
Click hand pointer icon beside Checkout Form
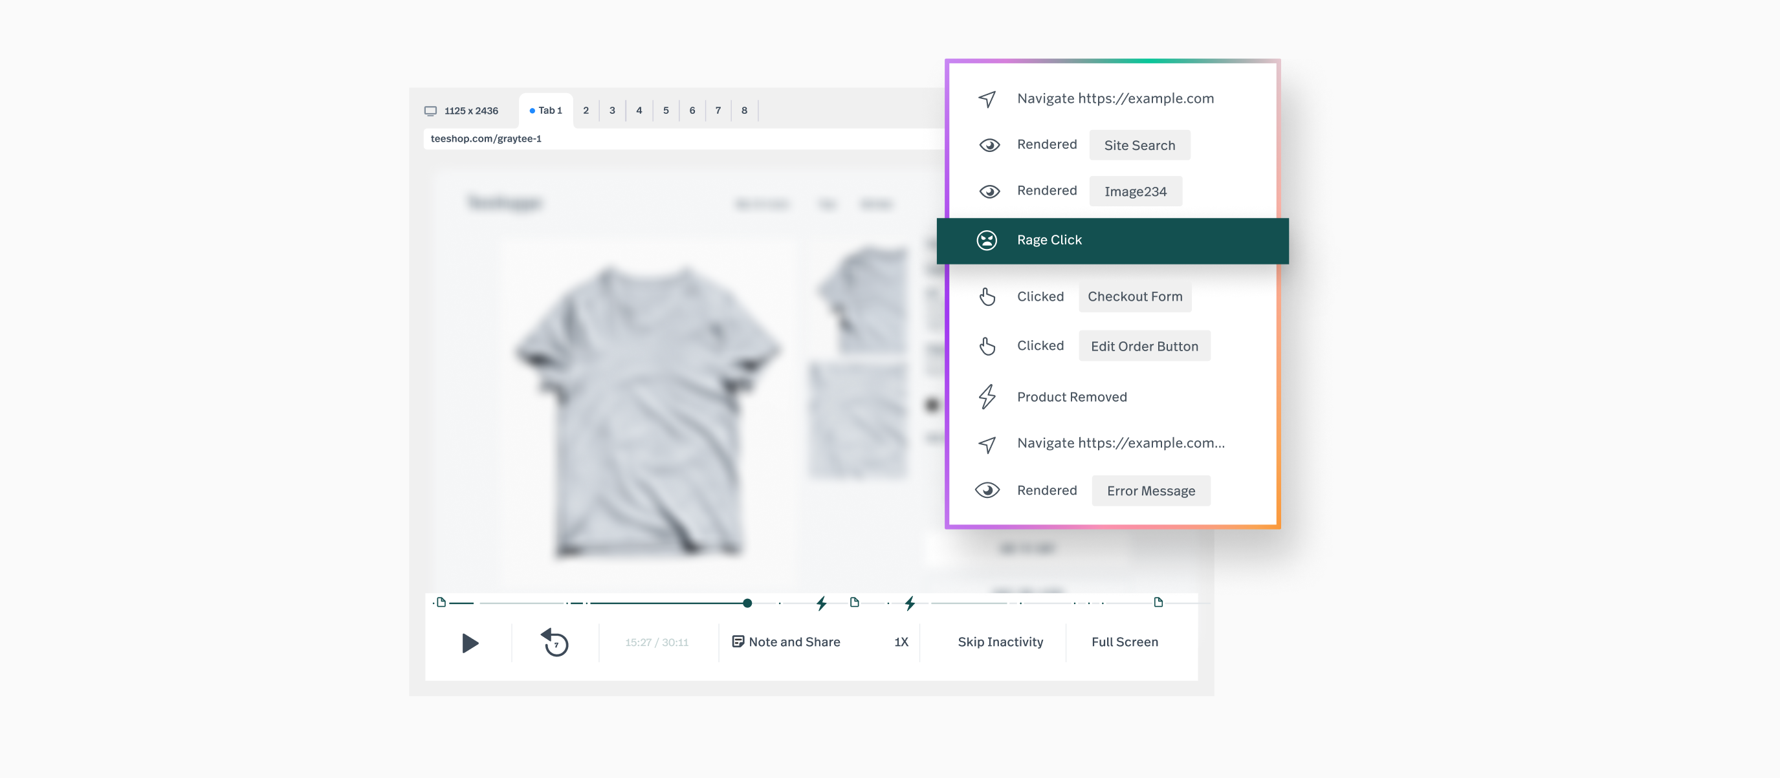987,296
